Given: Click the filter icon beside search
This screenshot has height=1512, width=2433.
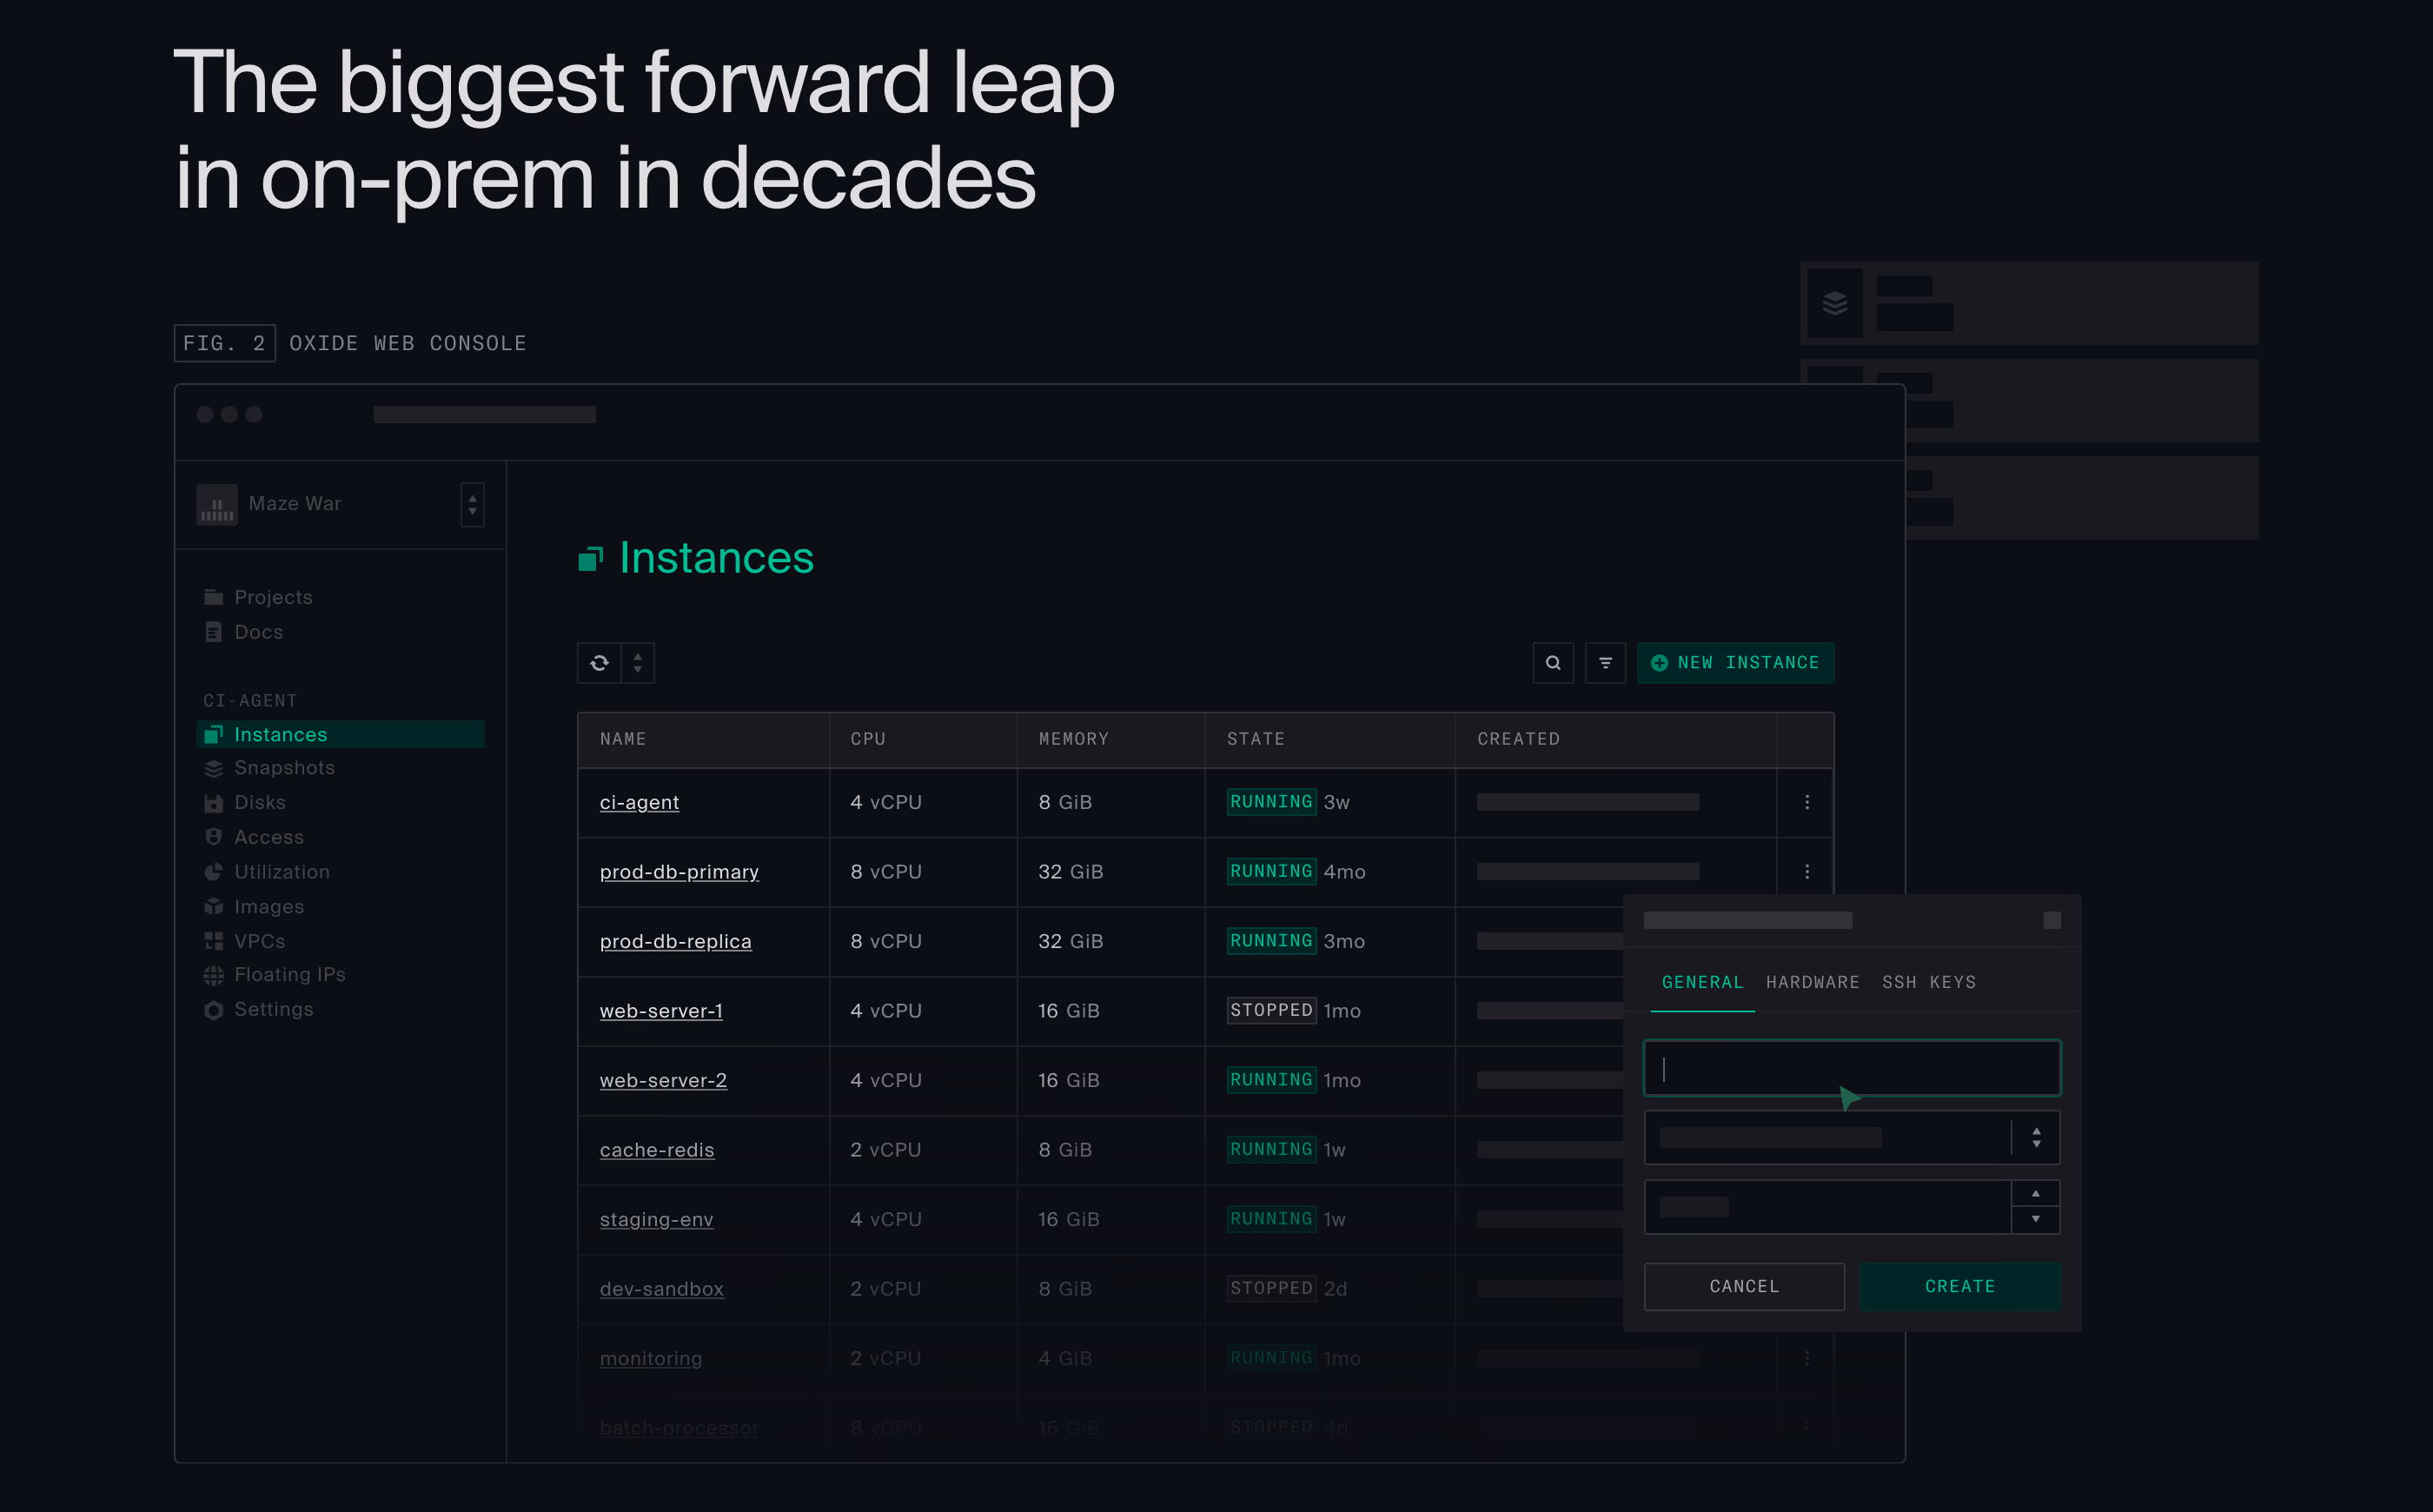Looking at the screenshot, I should 1605,663.
